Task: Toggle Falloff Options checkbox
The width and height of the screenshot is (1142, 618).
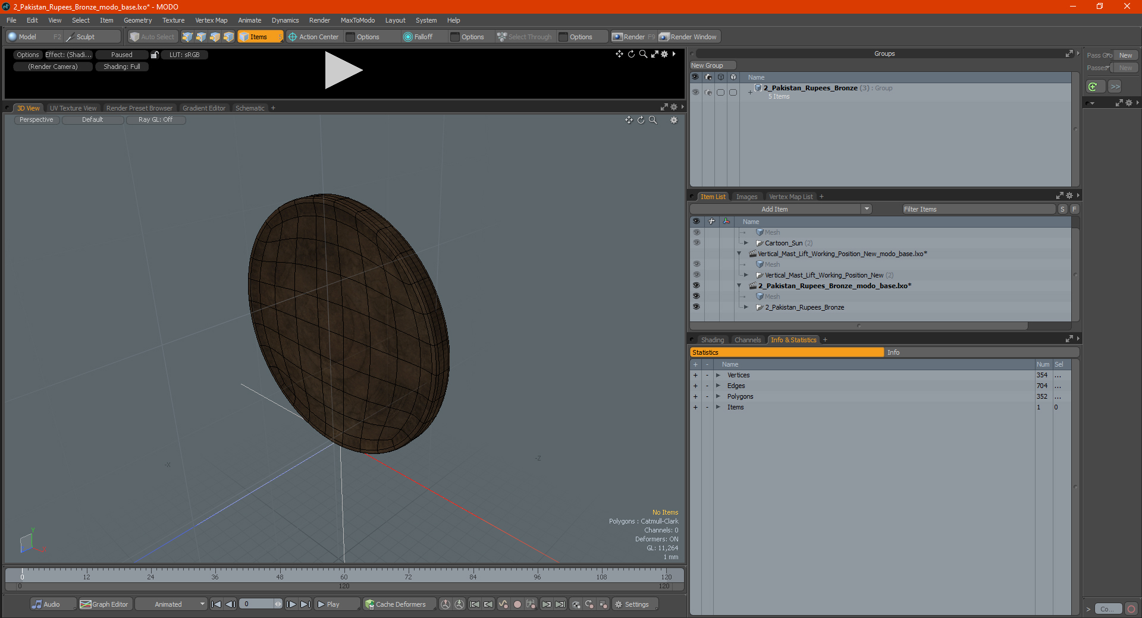Action: point(455,37)
